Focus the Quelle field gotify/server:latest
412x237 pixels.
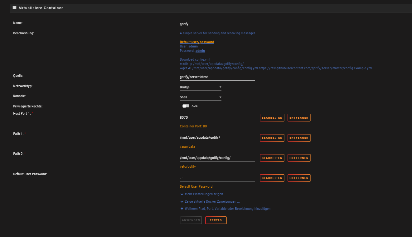pyautogui.click(x=217, y=77)
